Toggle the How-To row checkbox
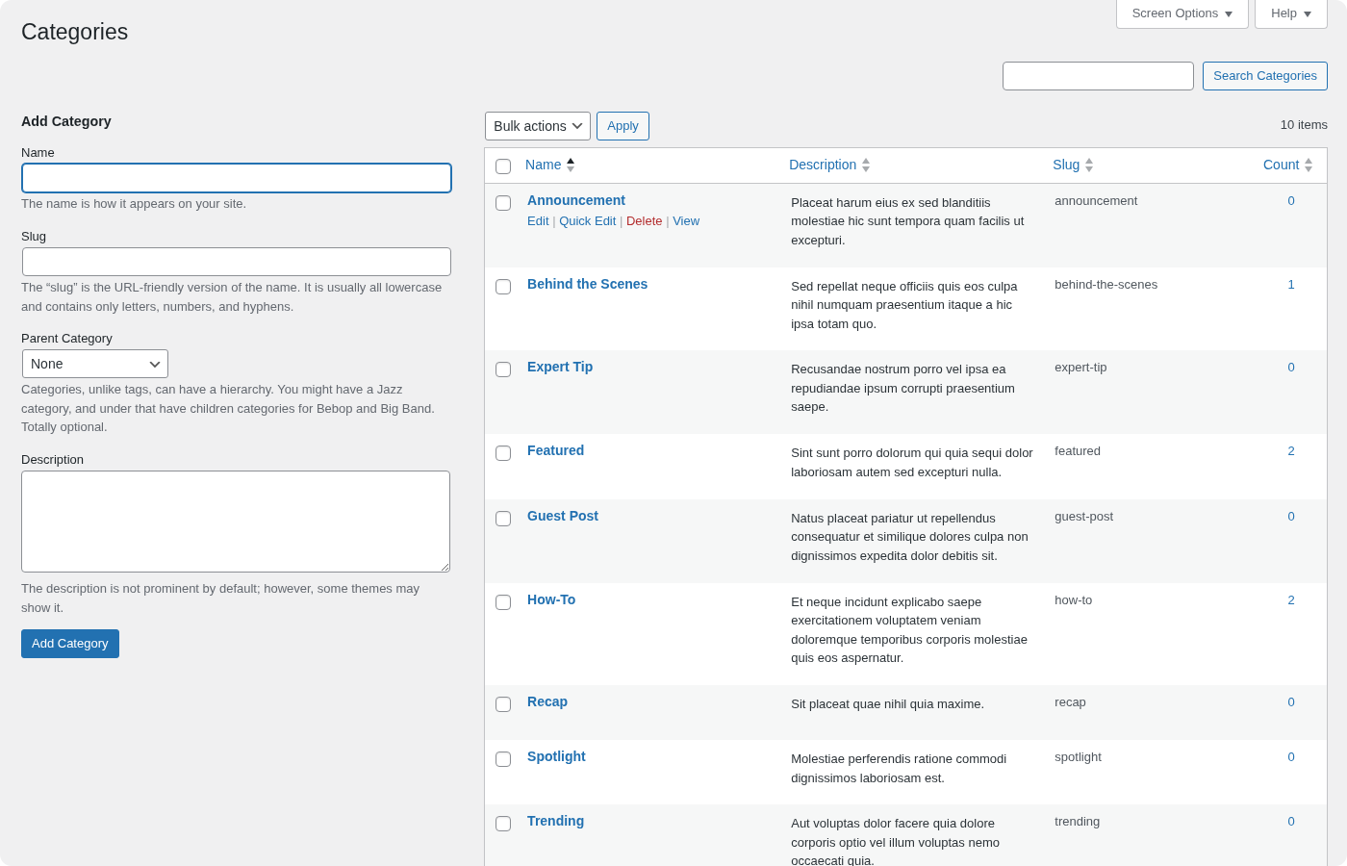 click(x=503, y=602)
